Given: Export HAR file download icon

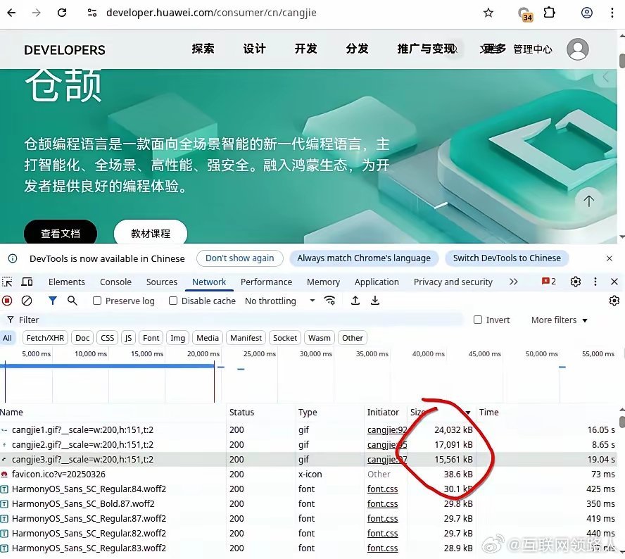Looking at the screenshot, I should (375, 301).
